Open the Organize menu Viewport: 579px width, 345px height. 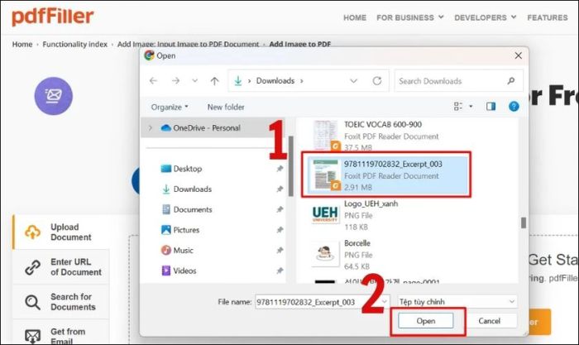(170, 107)
